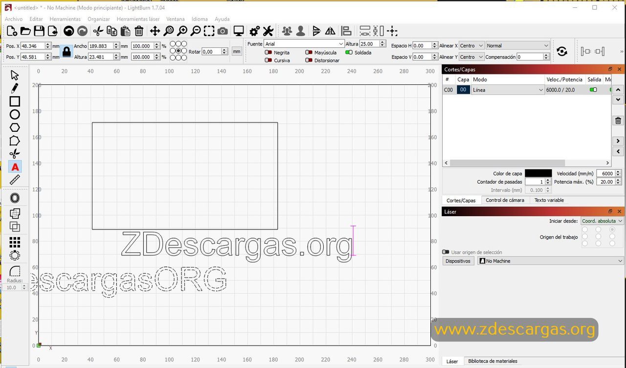Toggle Usar origen de selección switch
Image resolution: width=626 pixels, height=368 pixels.
tap(446, 252)
